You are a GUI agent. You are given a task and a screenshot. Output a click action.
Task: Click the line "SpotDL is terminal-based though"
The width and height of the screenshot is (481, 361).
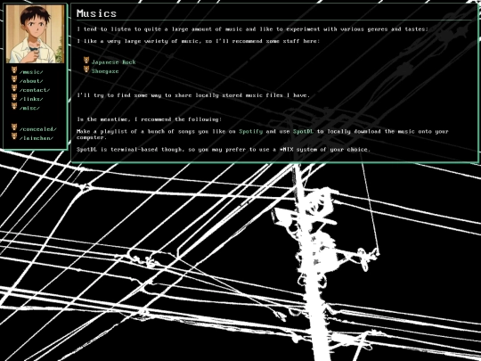224,150
